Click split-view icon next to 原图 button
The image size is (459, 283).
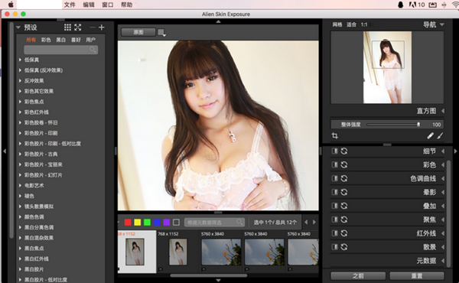click(x=161, y=32)
